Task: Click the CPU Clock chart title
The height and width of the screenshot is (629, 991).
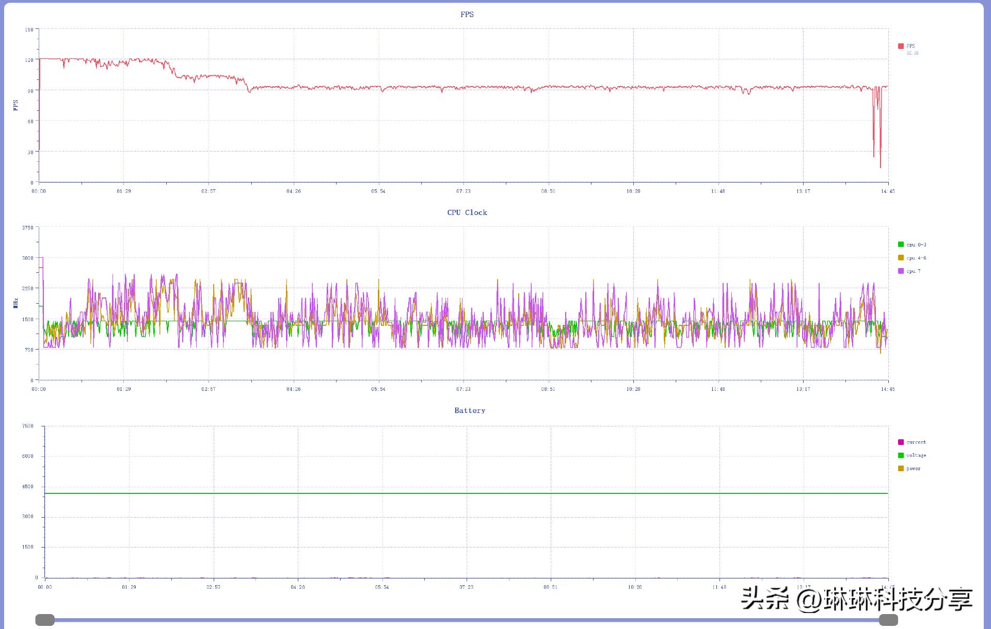Action: pos(467,212)
